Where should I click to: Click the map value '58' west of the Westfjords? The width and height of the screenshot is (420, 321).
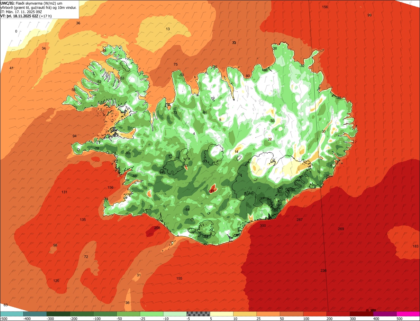pyautogui.click(x=73, y=90)
